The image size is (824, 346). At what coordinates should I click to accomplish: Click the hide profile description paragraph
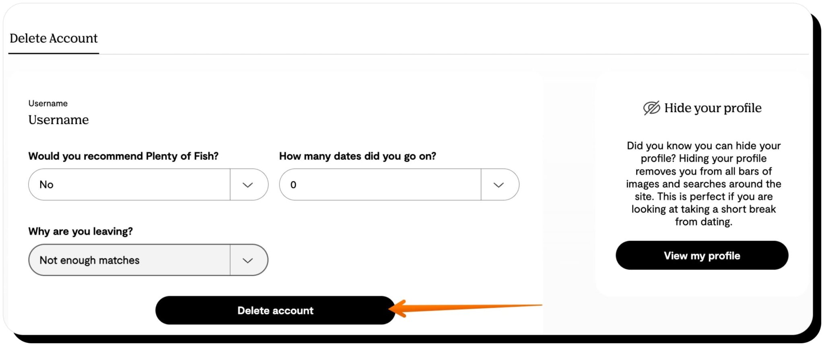coord(703,183)
